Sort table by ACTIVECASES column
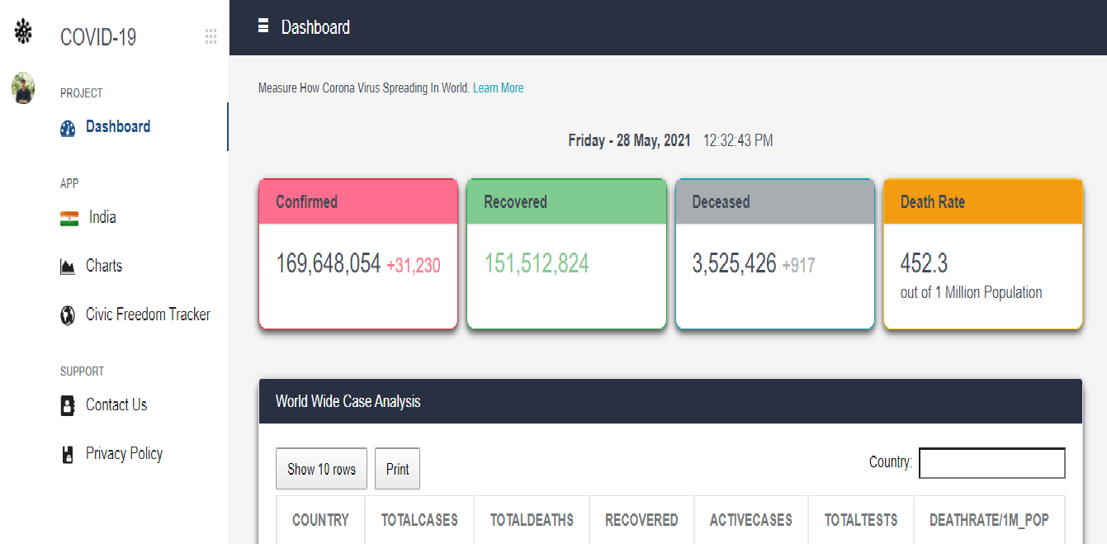The image size is (1107, 544). [750, 520]
